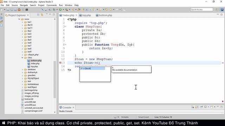Open the Source menu
The width and height of the screenshot is (225, 126).
[15, 5]
